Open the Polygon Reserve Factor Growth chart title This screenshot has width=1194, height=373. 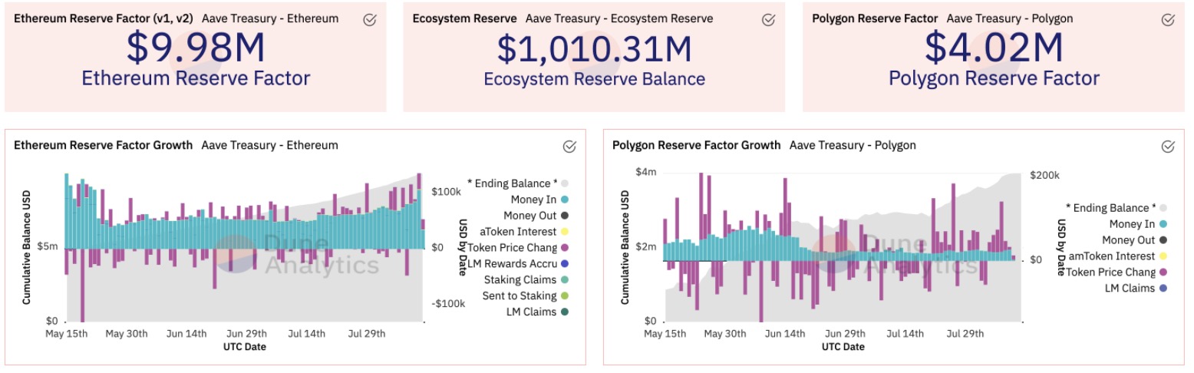(697, 144)
